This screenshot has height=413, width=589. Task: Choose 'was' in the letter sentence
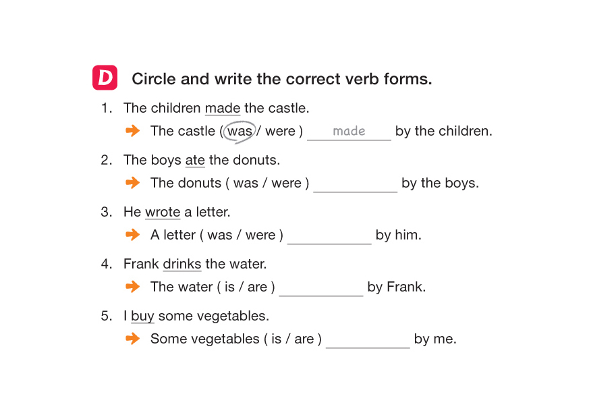[220, 236]
